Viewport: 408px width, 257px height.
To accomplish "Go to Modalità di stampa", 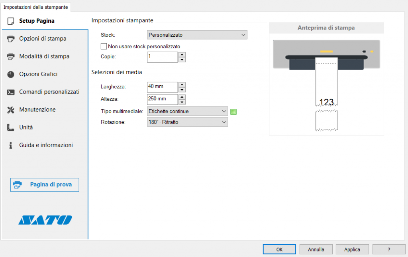I will point(45,57).
